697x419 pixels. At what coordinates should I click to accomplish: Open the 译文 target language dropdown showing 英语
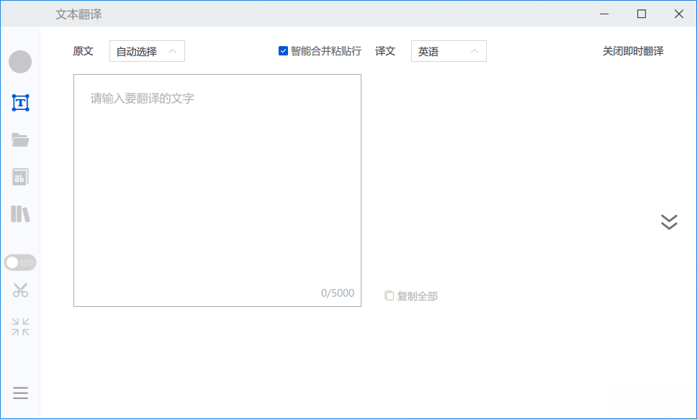(x=449, y=51)
